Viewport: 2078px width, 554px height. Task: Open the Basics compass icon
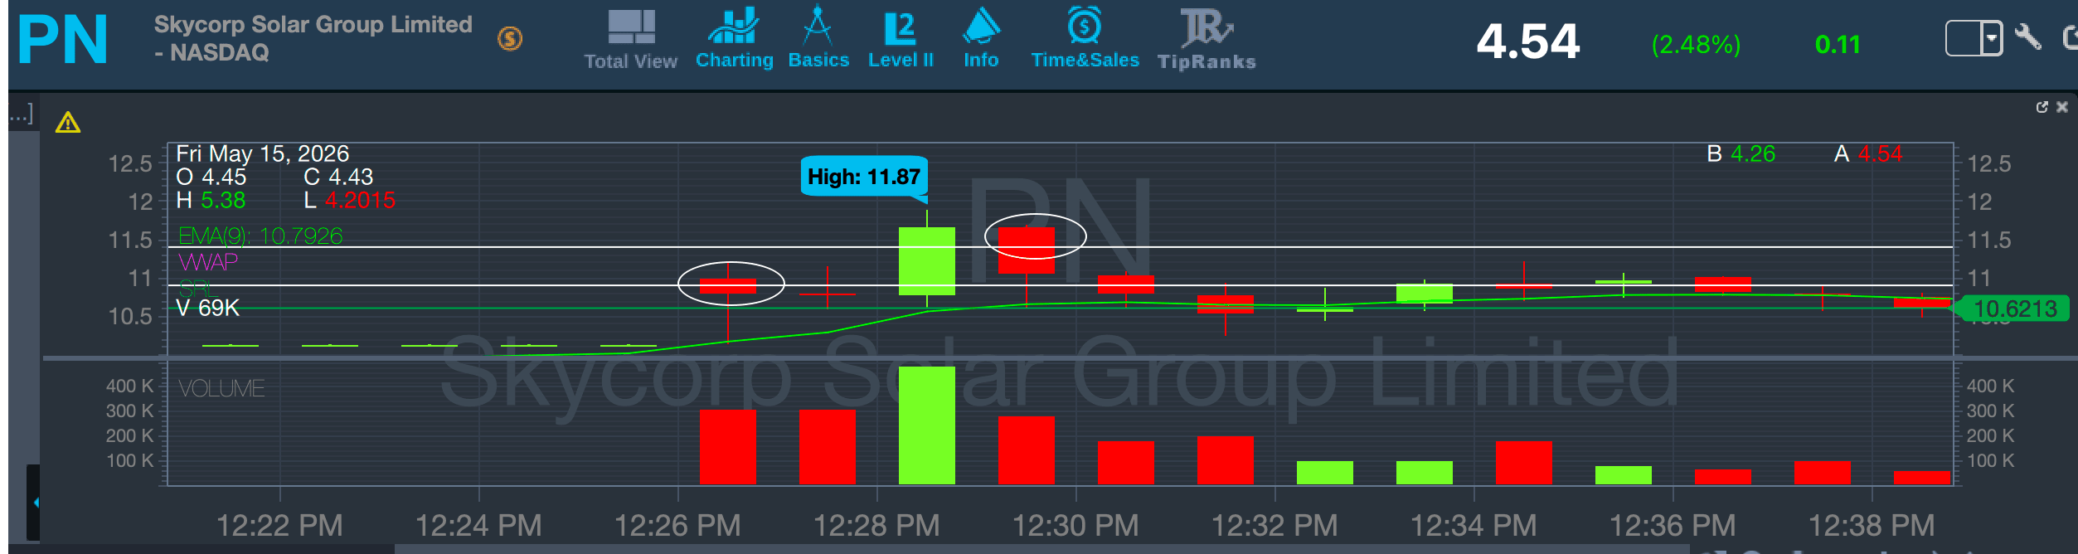coord(818,38)
